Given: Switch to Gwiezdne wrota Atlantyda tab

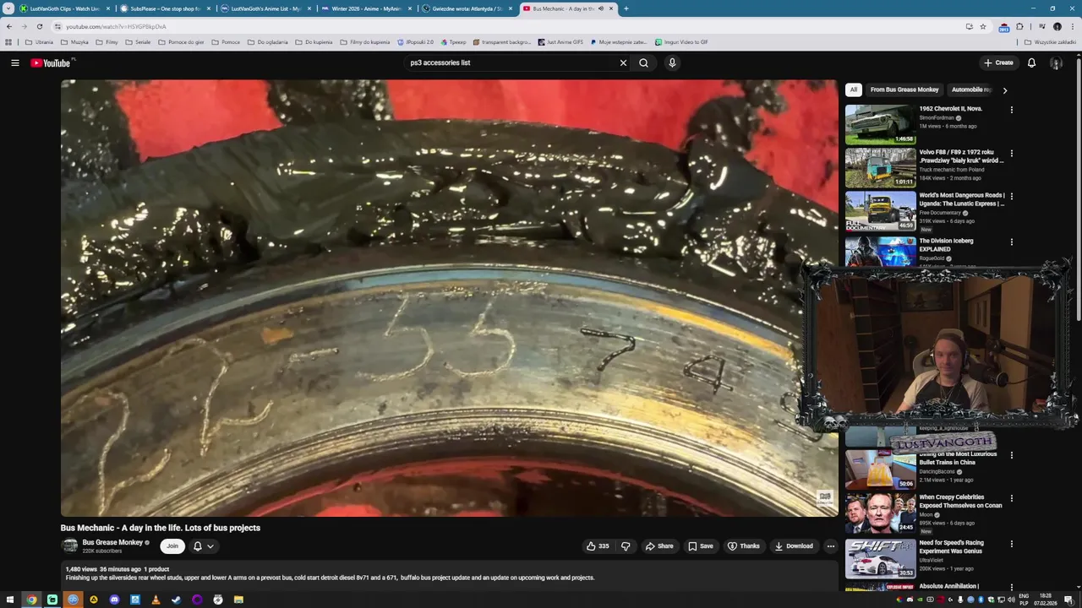Looking at the screenshot, I should click(467, 8).
